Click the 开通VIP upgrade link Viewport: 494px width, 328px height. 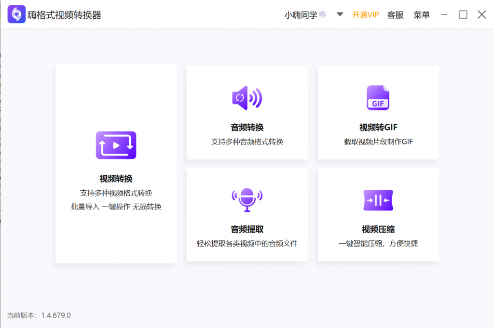coord(366,14)
